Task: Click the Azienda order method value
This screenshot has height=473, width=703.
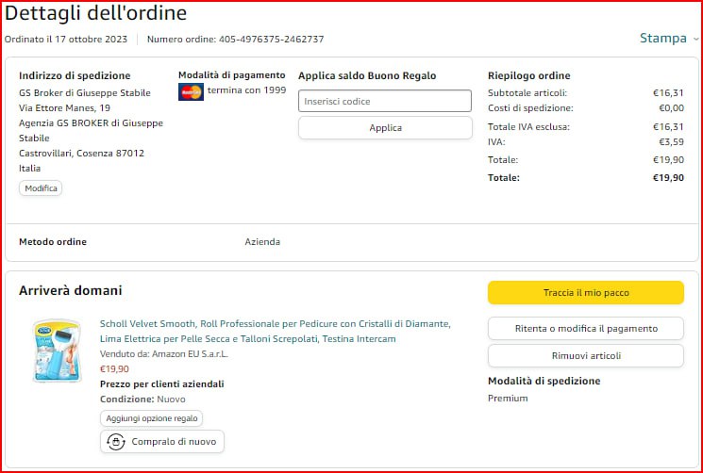Action: pyautogui.click(x=262, y=242)
